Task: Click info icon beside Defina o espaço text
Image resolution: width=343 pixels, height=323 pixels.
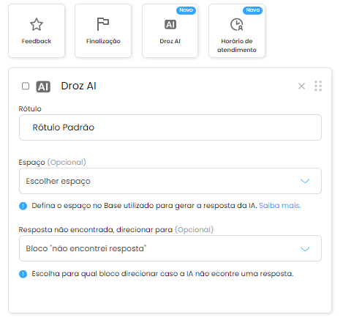Action: click(x=23, y=206)
